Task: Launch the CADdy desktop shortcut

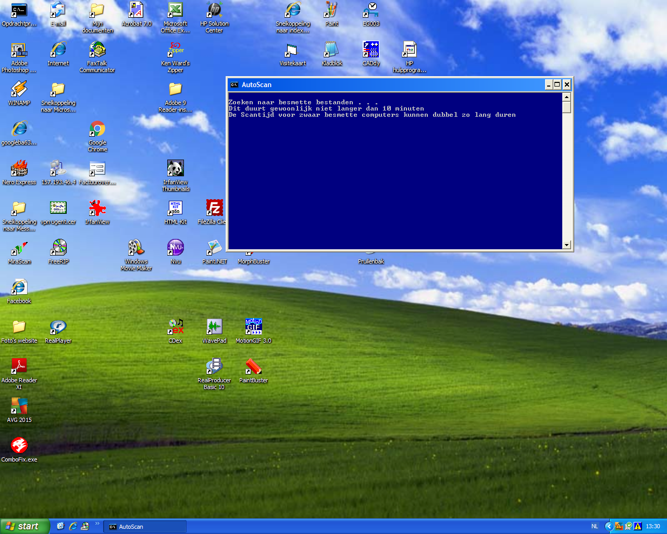Action: point(371,54)
